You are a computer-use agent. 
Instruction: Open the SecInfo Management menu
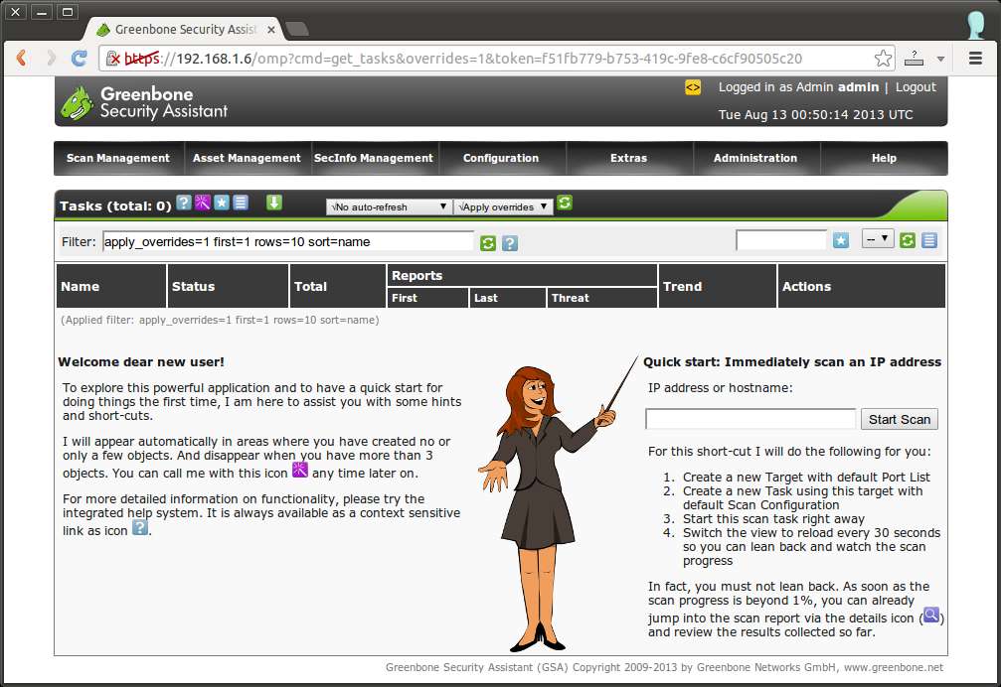tap(374, 158)
